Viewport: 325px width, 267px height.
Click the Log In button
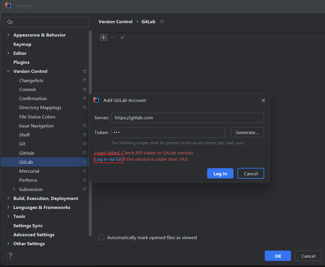(220, 173)
